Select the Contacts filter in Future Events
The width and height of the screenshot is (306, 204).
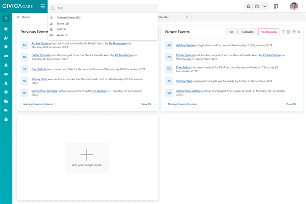pyautogui.click(x=248, y=32)
